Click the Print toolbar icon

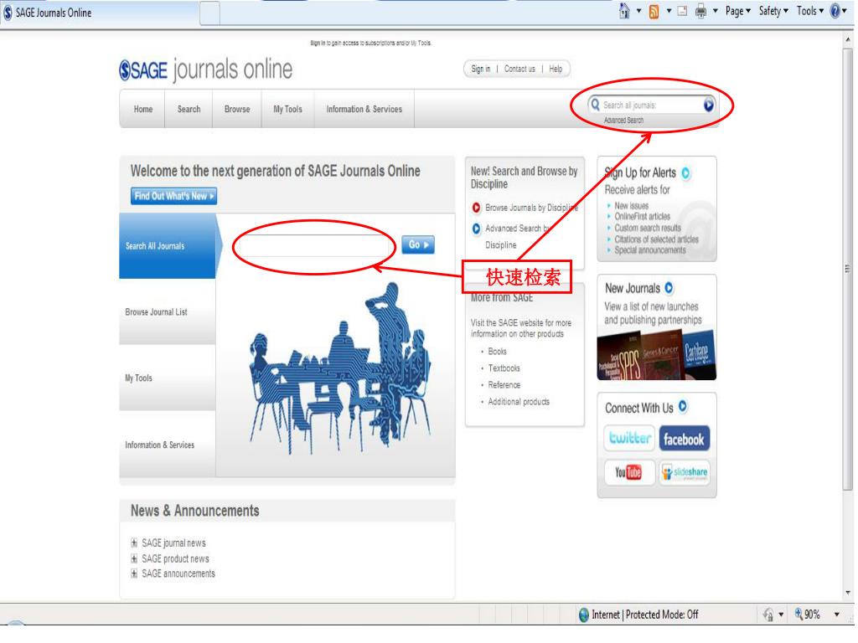coord(700,11)
